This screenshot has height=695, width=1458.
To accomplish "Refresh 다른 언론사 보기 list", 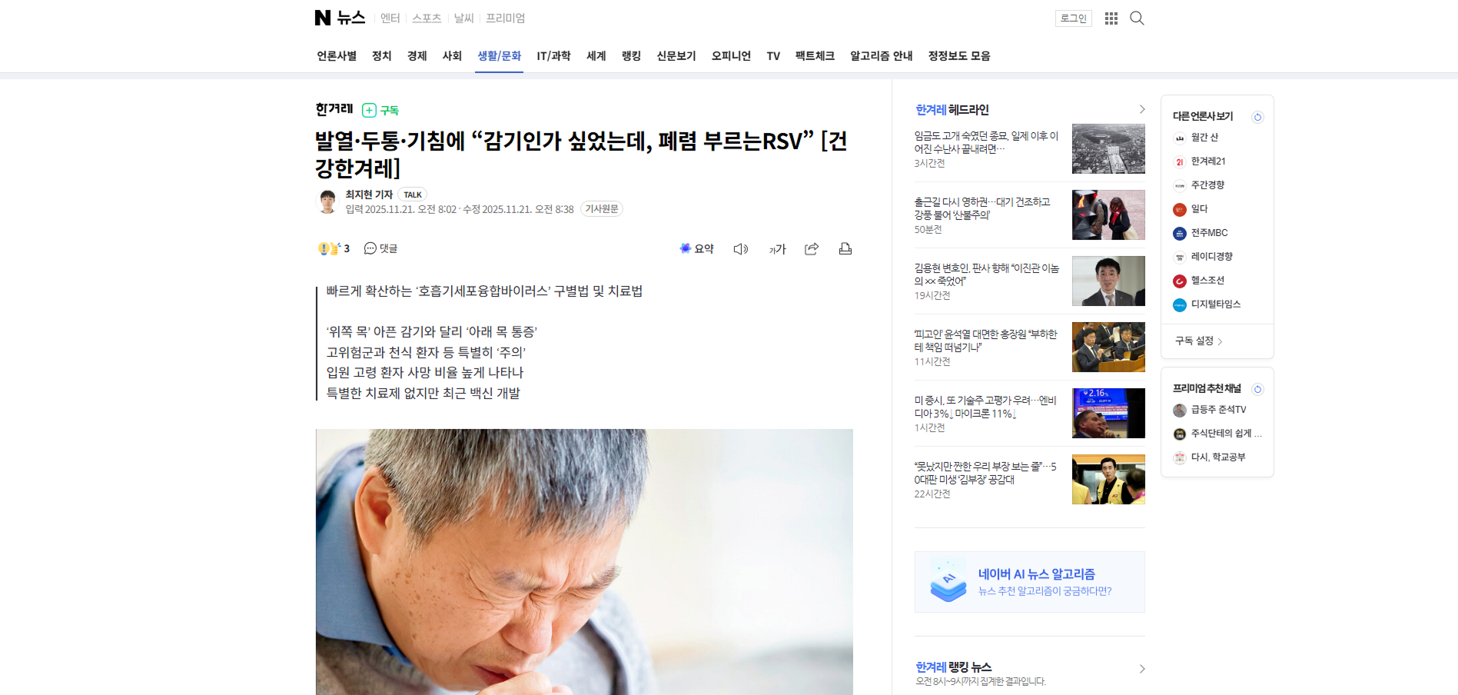I will pyautogui.click(x=1257, y=117).
